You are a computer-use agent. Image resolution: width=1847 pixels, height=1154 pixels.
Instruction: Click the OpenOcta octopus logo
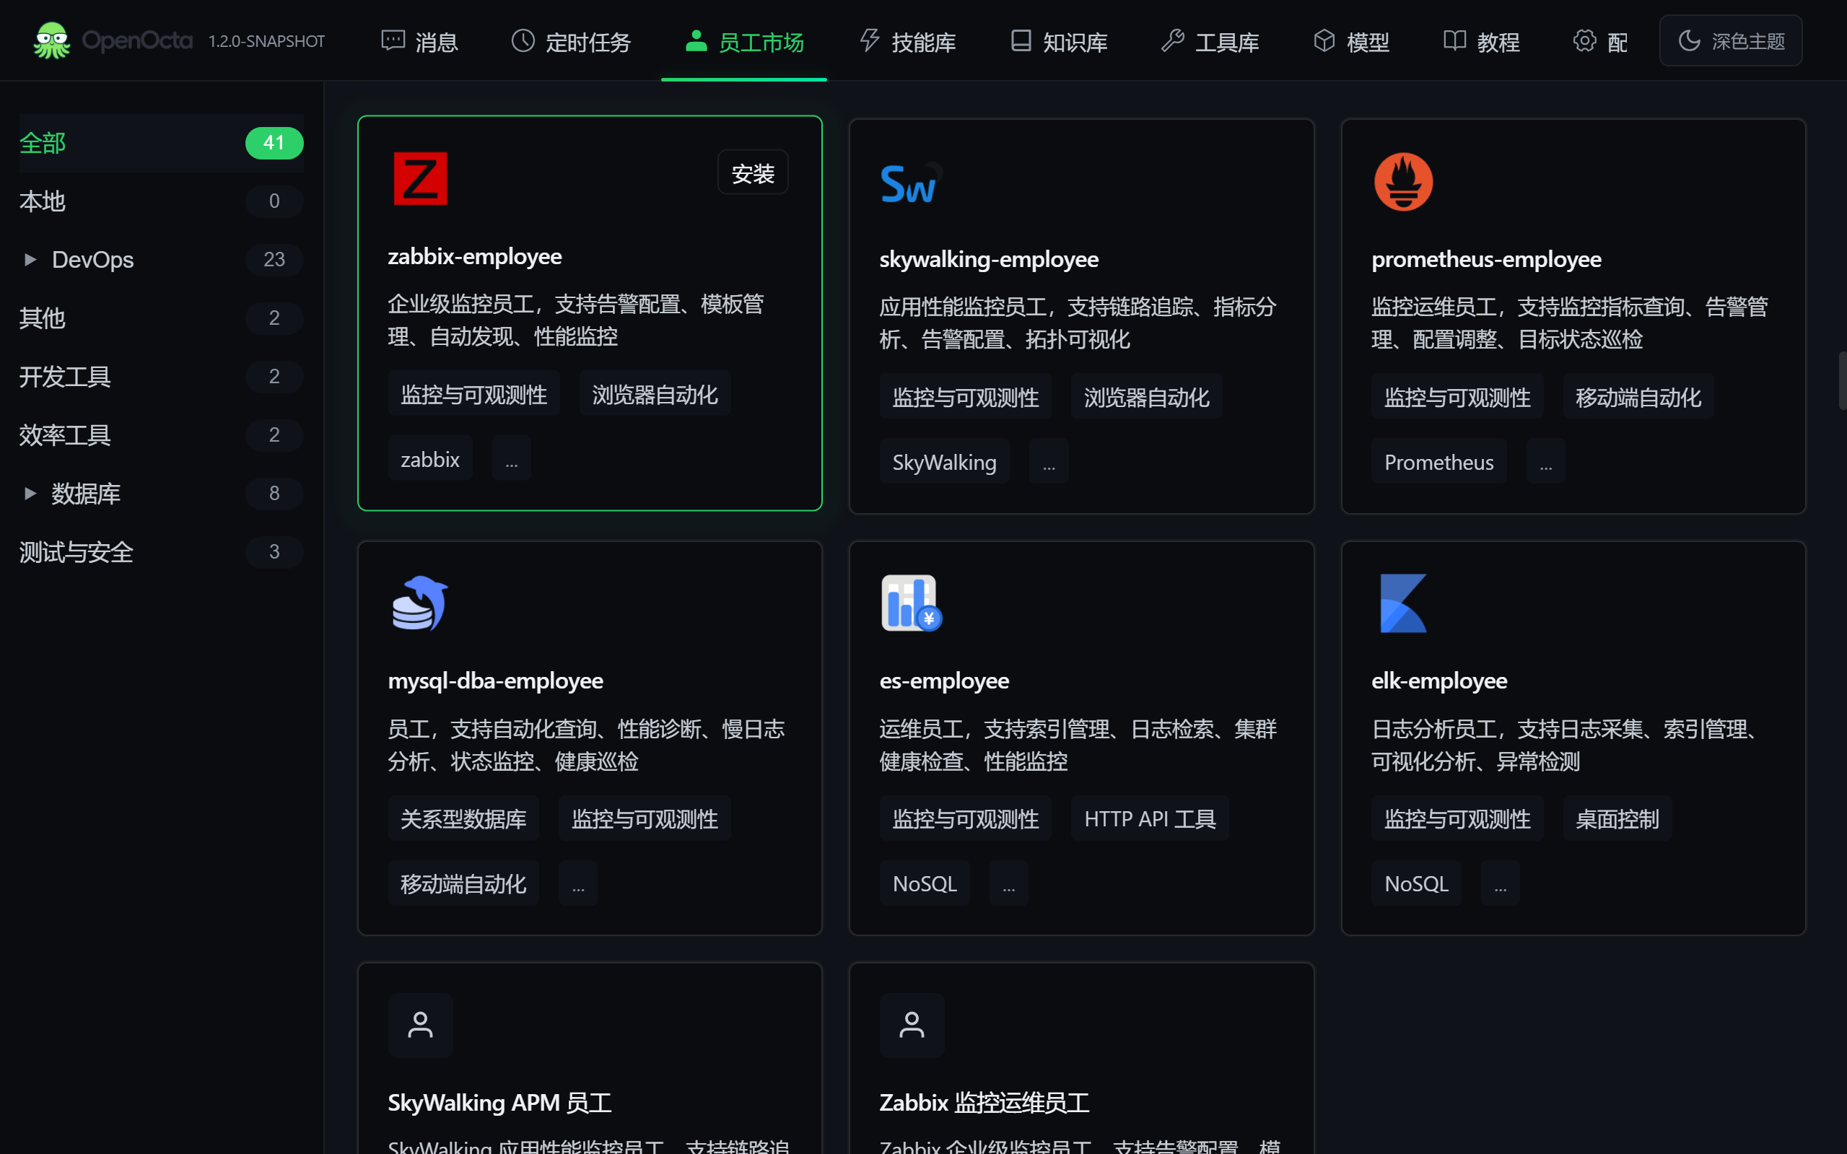[52, 40]
